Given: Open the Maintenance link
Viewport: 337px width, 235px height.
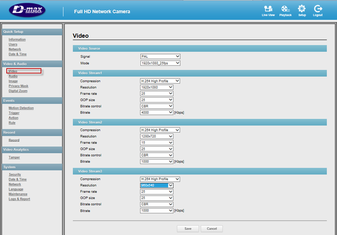Looking at the screenshot, I should (18, 194).
